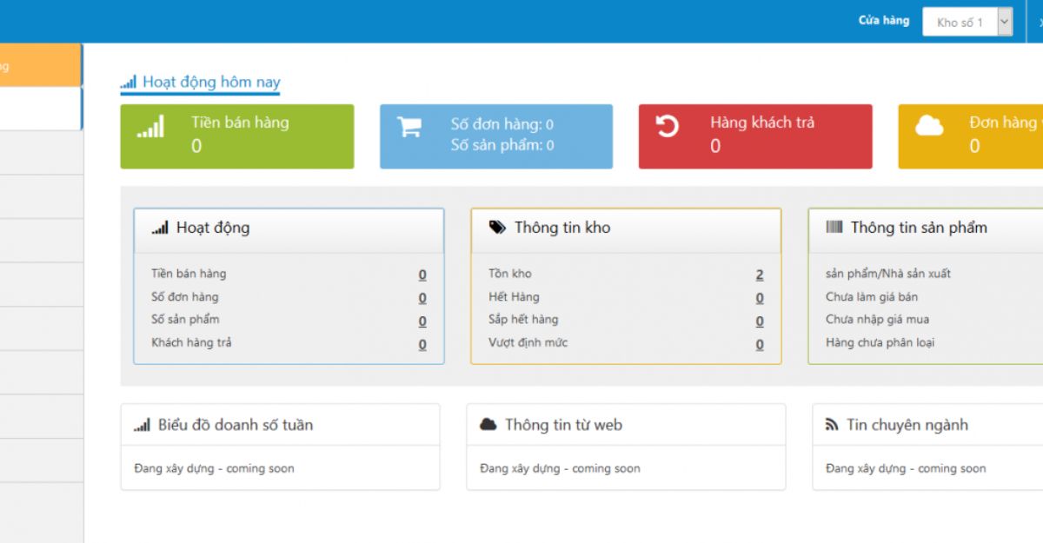Image resolution: width=1043 pixels, height=543 pixels.
Task: Select the sản phẩm/Nhà sản xuất row
Action: [x=888, y=274]
